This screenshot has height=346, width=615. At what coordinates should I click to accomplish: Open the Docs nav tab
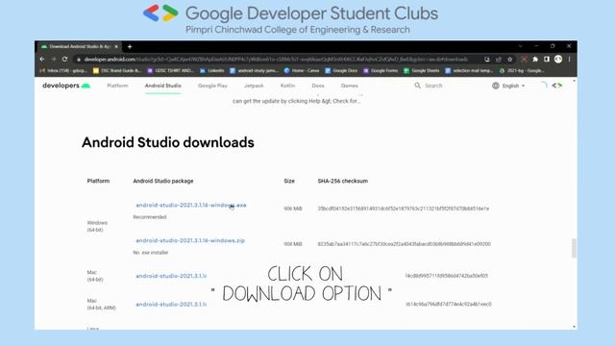pos(318,86)
